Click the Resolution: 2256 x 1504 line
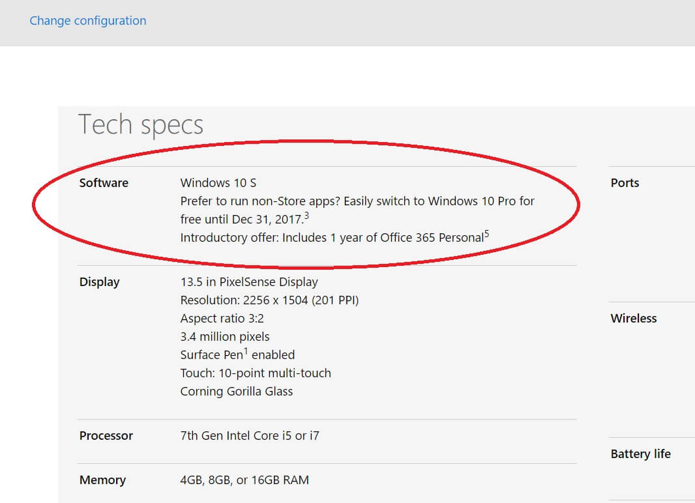The height and width of the screenshot is (503, 695). pos(269,300)
